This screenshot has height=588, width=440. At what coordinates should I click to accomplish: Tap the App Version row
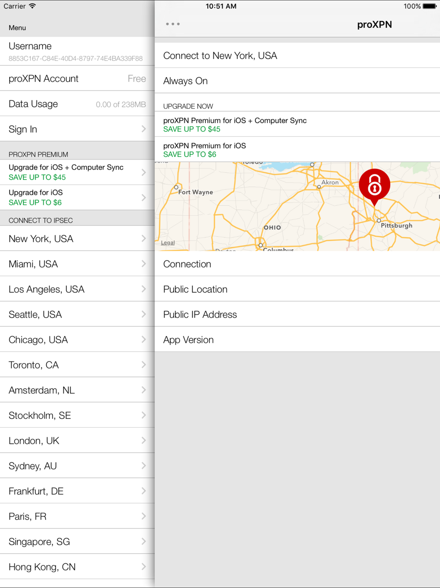pos(297,339)
